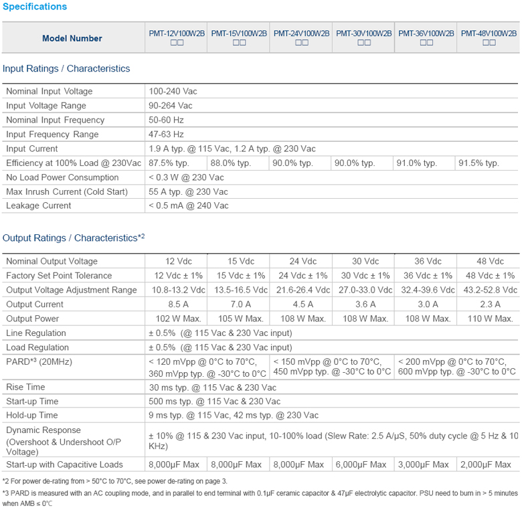Screen dimensions: 522x510
Task: Select the PMT-12V100W2B model column header
Action: (x=177, y=37)
